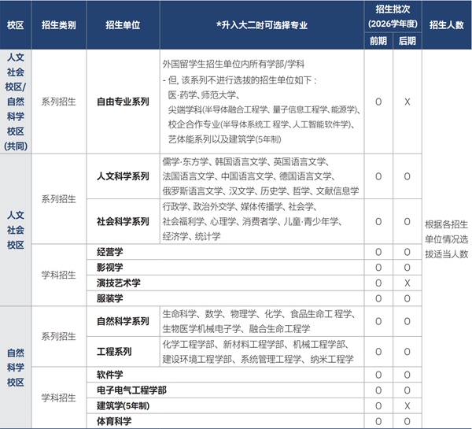Click the 自然科学系列 cell
Image resolution: width=472 pixels, height=429 pixels.
(x=123, y=321)
